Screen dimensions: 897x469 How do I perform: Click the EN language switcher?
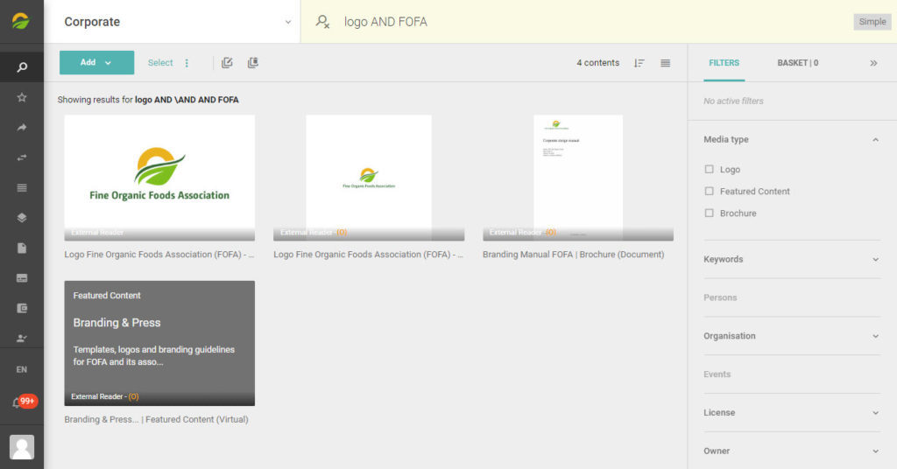coord(22,369)
